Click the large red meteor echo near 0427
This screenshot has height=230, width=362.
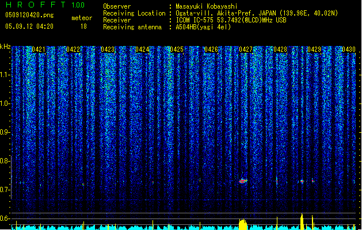point(243,181)
